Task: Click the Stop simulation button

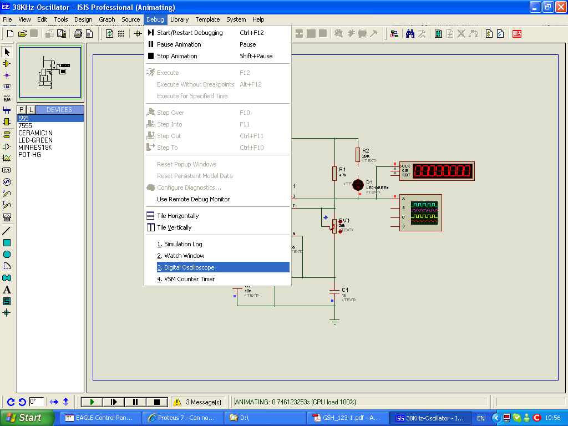Action: pos(157,402)
